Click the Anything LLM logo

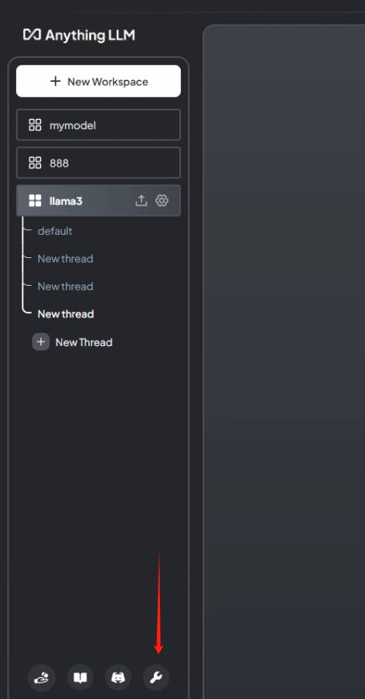click(x=79, y=36)
